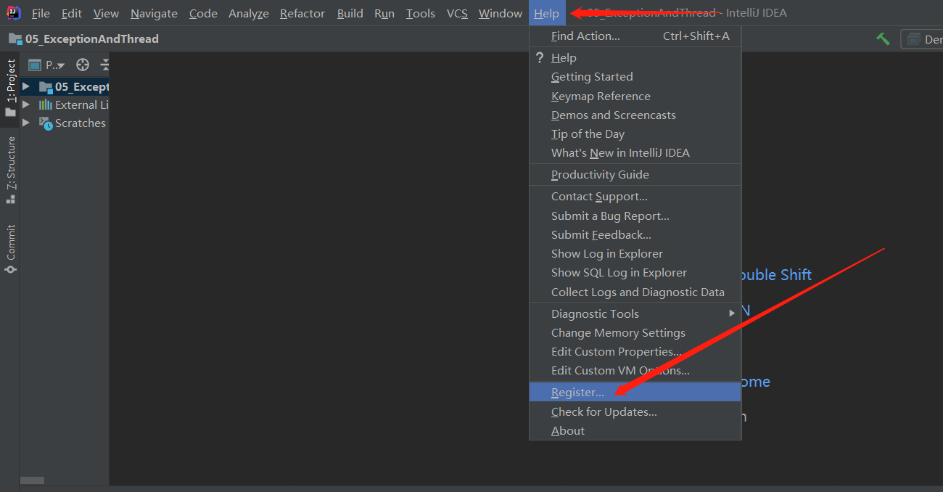This screenshot has height=492, width=943.
Task: Open Demos and Screencasts
Action: 635,115
